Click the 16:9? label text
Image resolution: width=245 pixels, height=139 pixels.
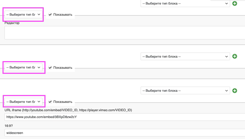pyautogui.click(x=9, y=126)
